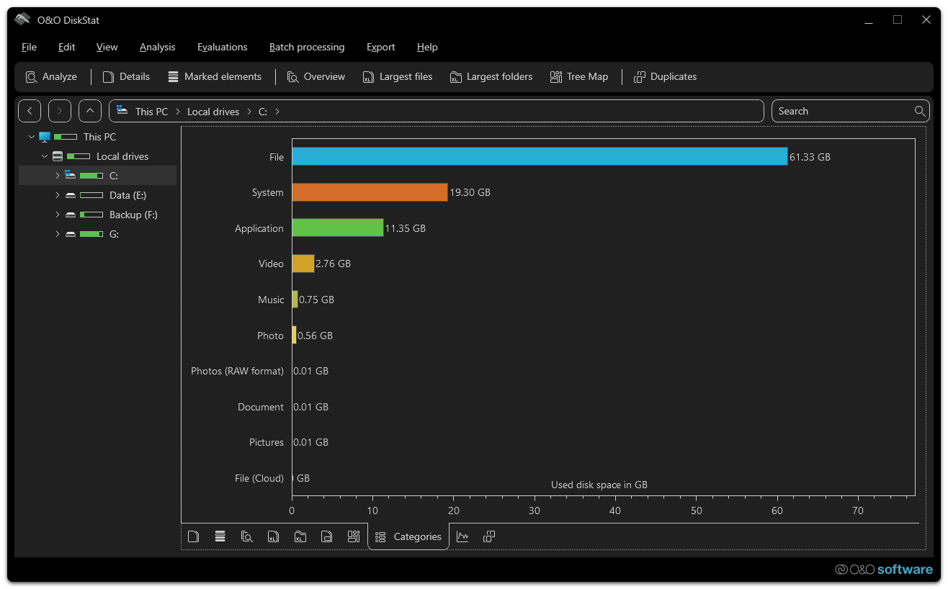Image resolution: width=948 pixels, height=589 pixels.
Task: Expand the G: drive tree node
Action: click(x=58, y=234)
